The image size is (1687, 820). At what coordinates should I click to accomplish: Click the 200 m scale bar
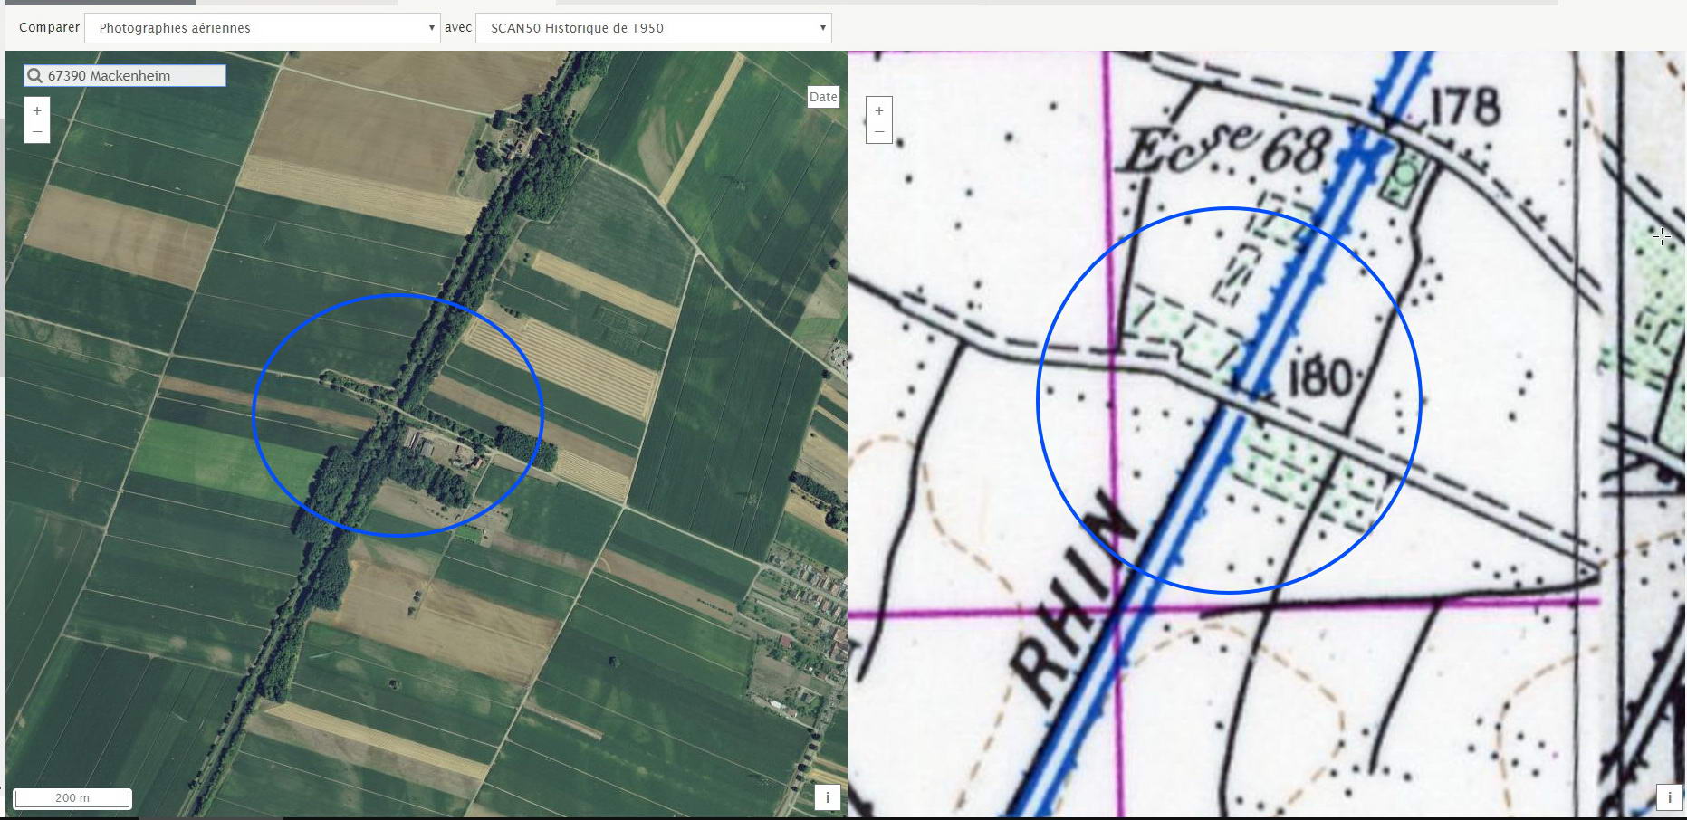(72, 797)
